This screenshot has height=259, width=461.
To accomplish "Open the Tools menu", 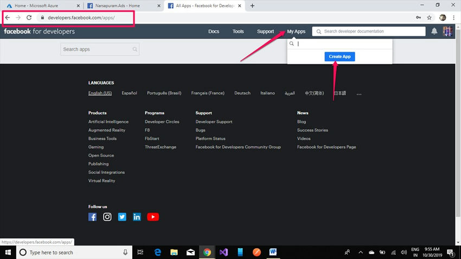I will 238,31.
